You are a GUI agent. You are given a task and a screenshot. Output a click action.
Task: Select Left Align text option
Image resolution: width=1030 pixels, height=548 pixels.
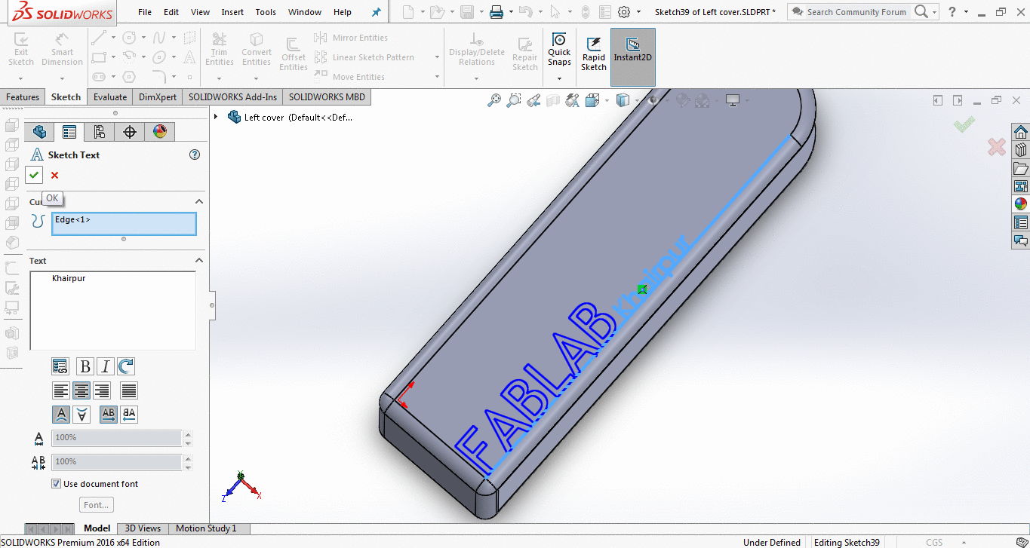pyautogui.click(x=61, y=390)
